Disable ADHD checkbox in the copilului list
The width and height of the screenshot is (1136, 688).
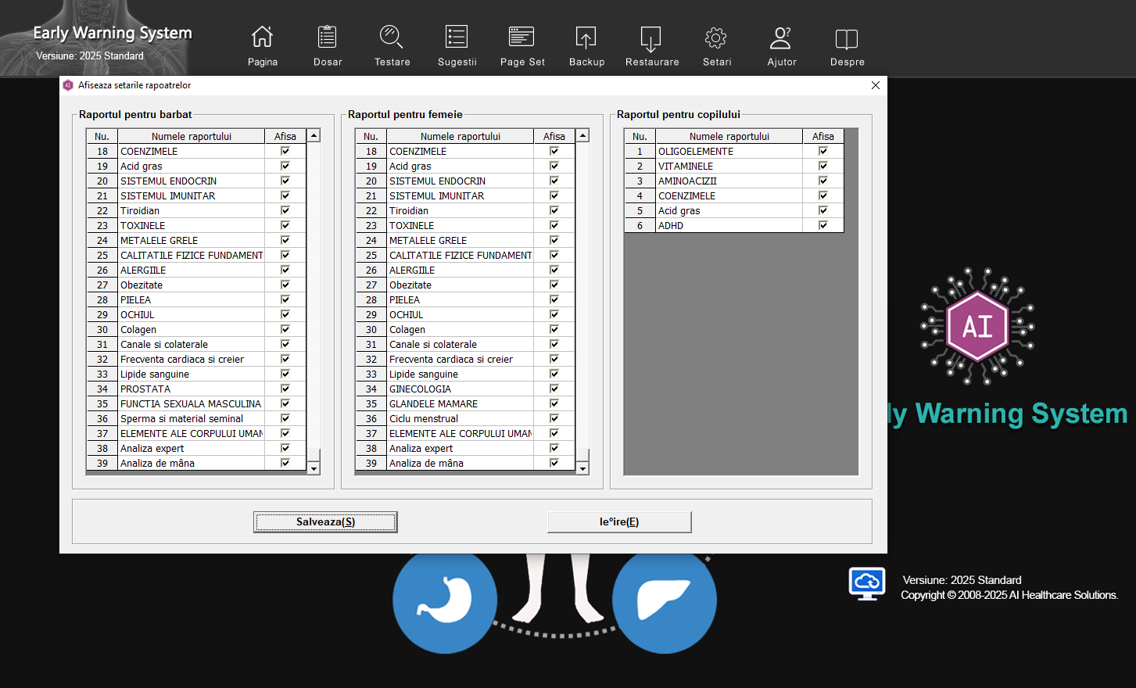click(823, 225)
